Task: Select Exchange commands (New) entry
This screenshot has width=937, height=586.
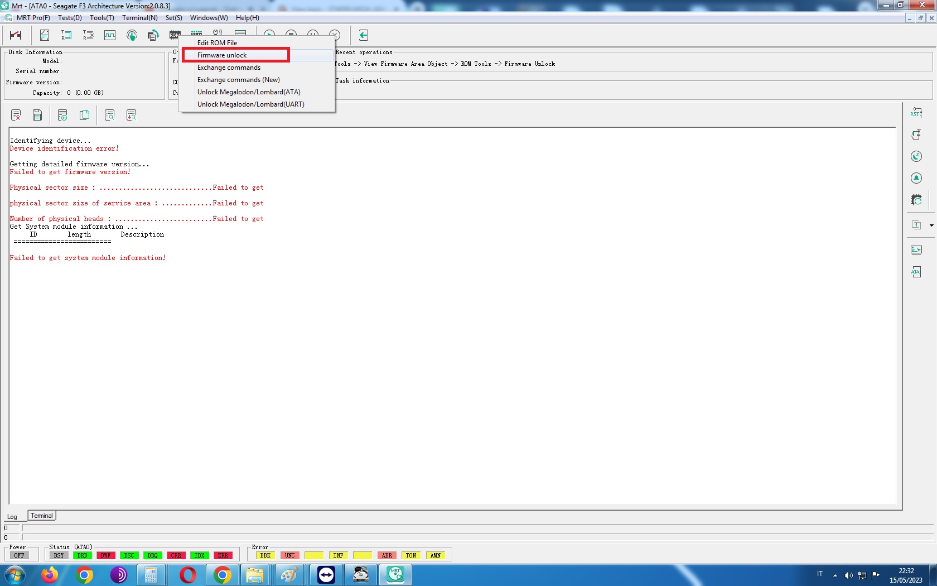Action: (257, 80)
